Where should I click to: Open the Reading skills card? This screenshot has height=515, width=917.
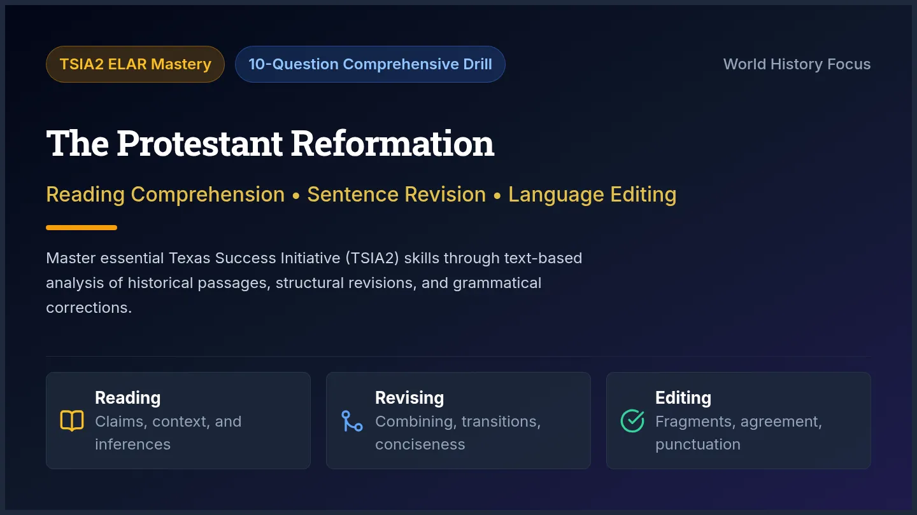pos(178,421)
